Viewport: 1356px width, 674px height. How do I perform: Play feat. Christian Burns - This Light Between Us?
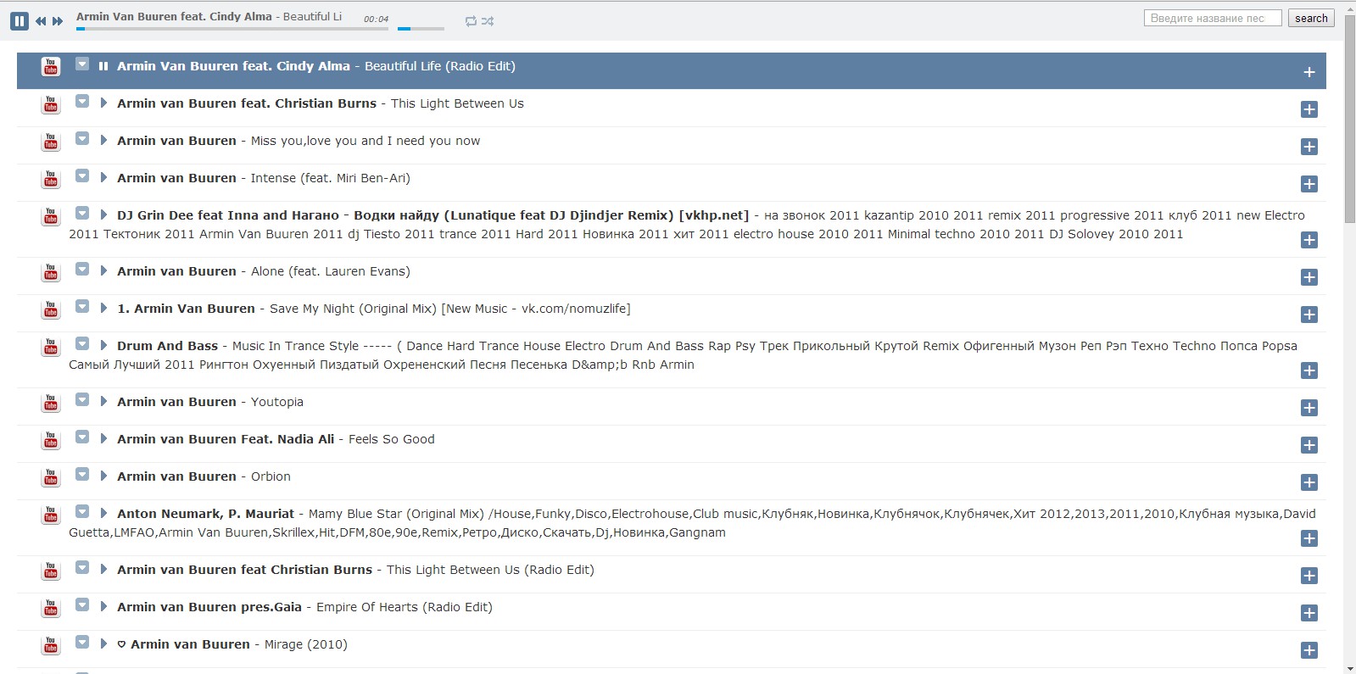click(x=103, y=103)
